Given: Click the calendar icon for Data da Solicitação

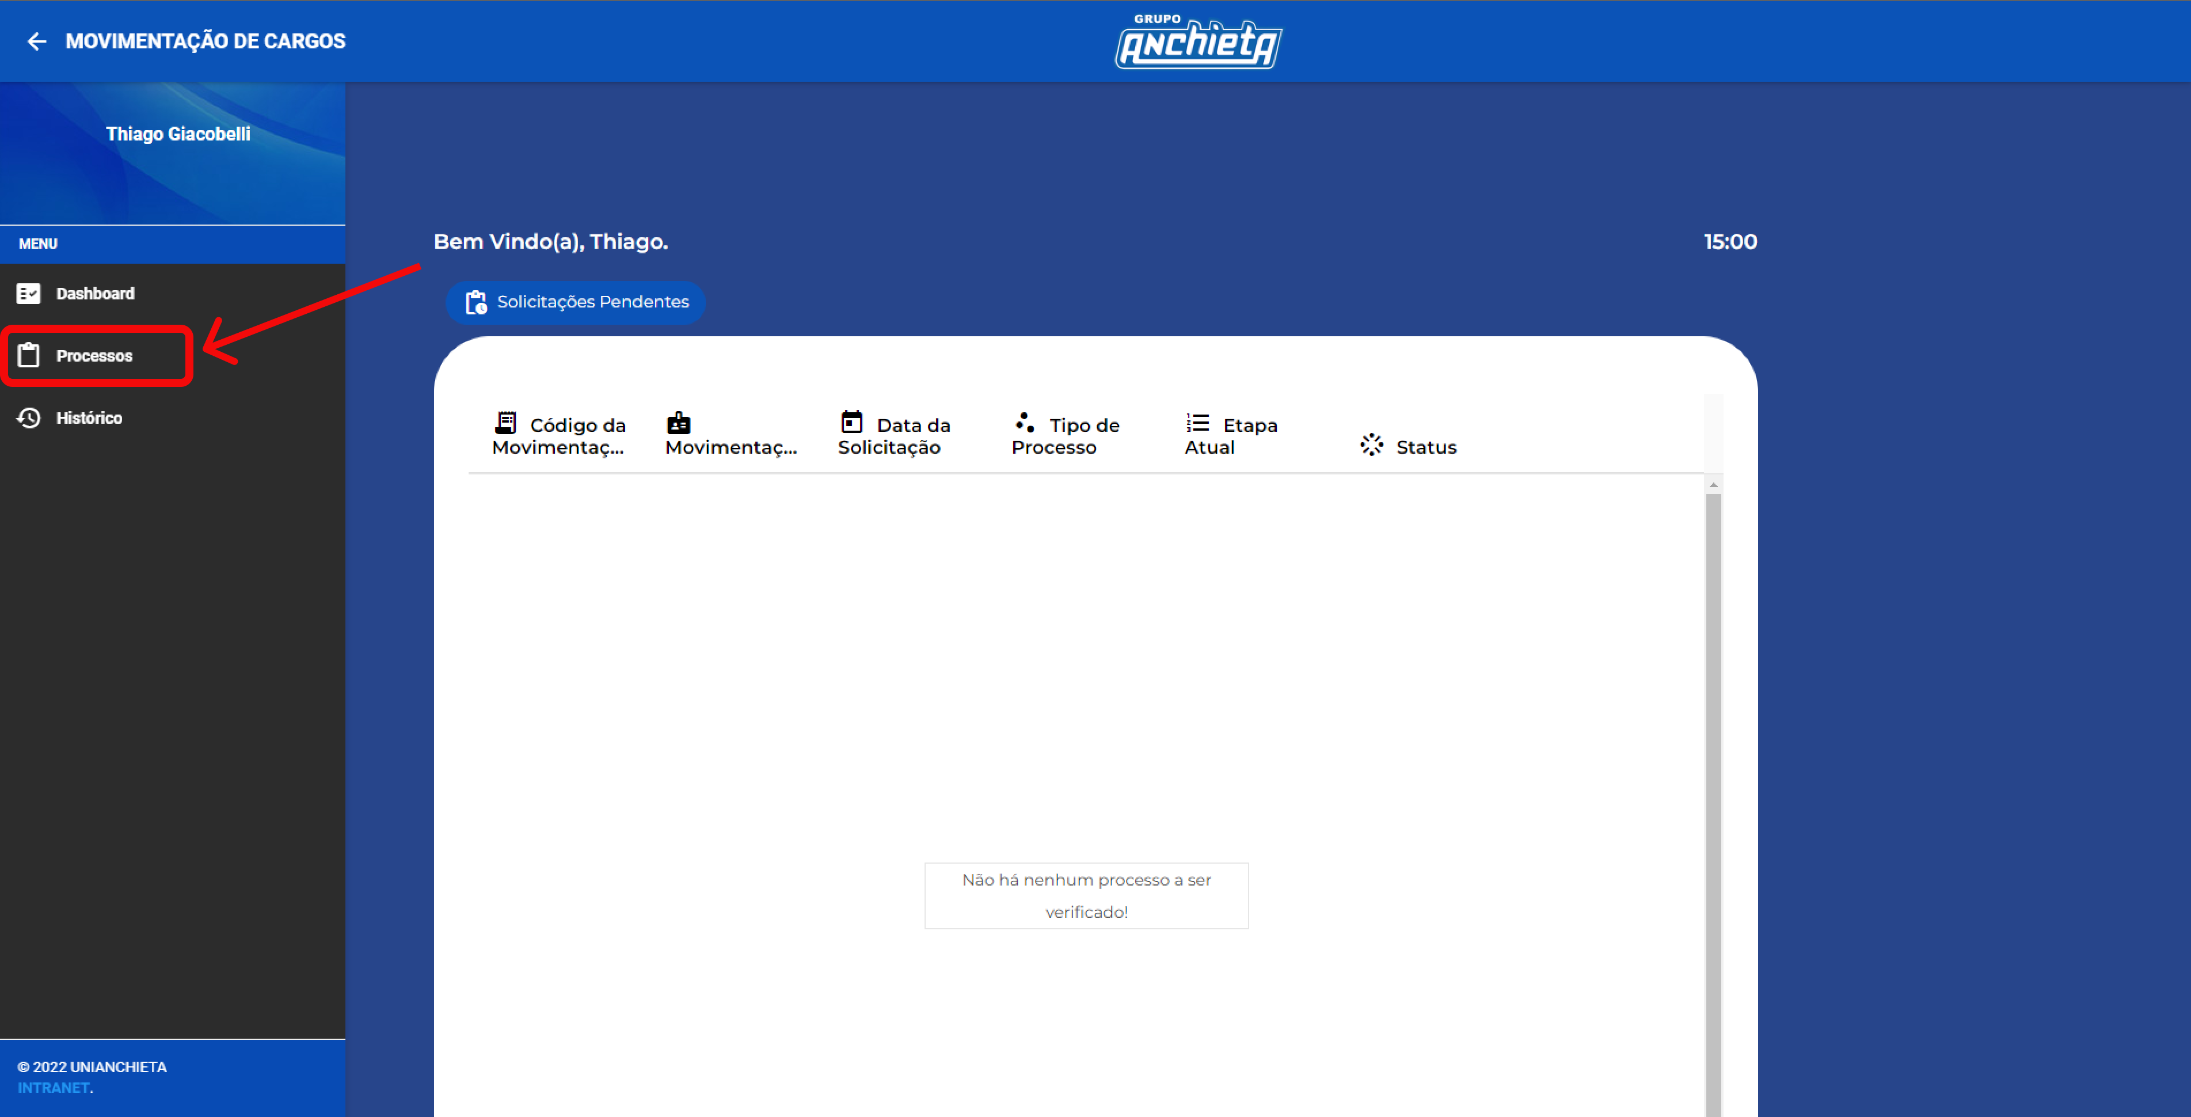Looking at the screenshot, I should (851, 422).
